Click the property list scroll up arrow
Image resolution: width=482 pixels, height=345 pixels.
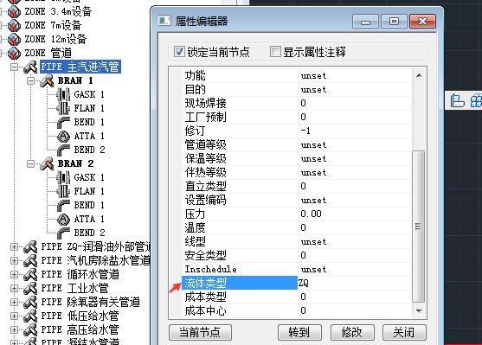coord(419,75)
